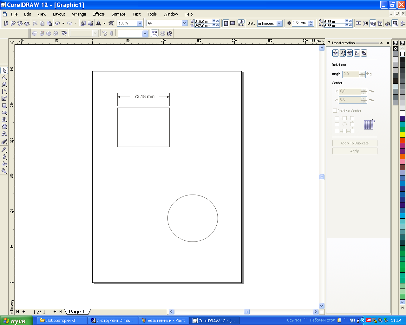Viewport: 406px width, 325px height.
Task: Pick the Graph Paper tool
Action: coord(4,120)
